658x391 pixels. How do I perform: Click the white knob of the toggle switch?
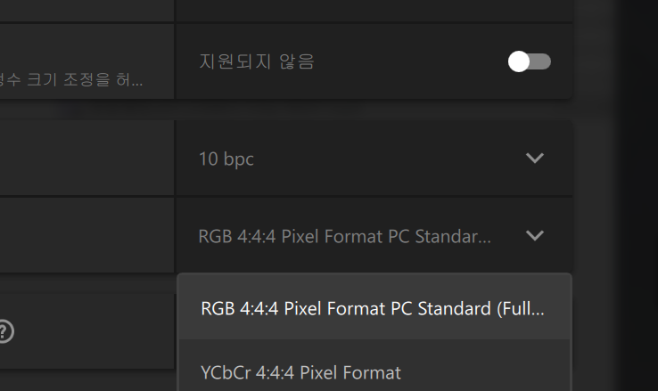pos(519,61)
